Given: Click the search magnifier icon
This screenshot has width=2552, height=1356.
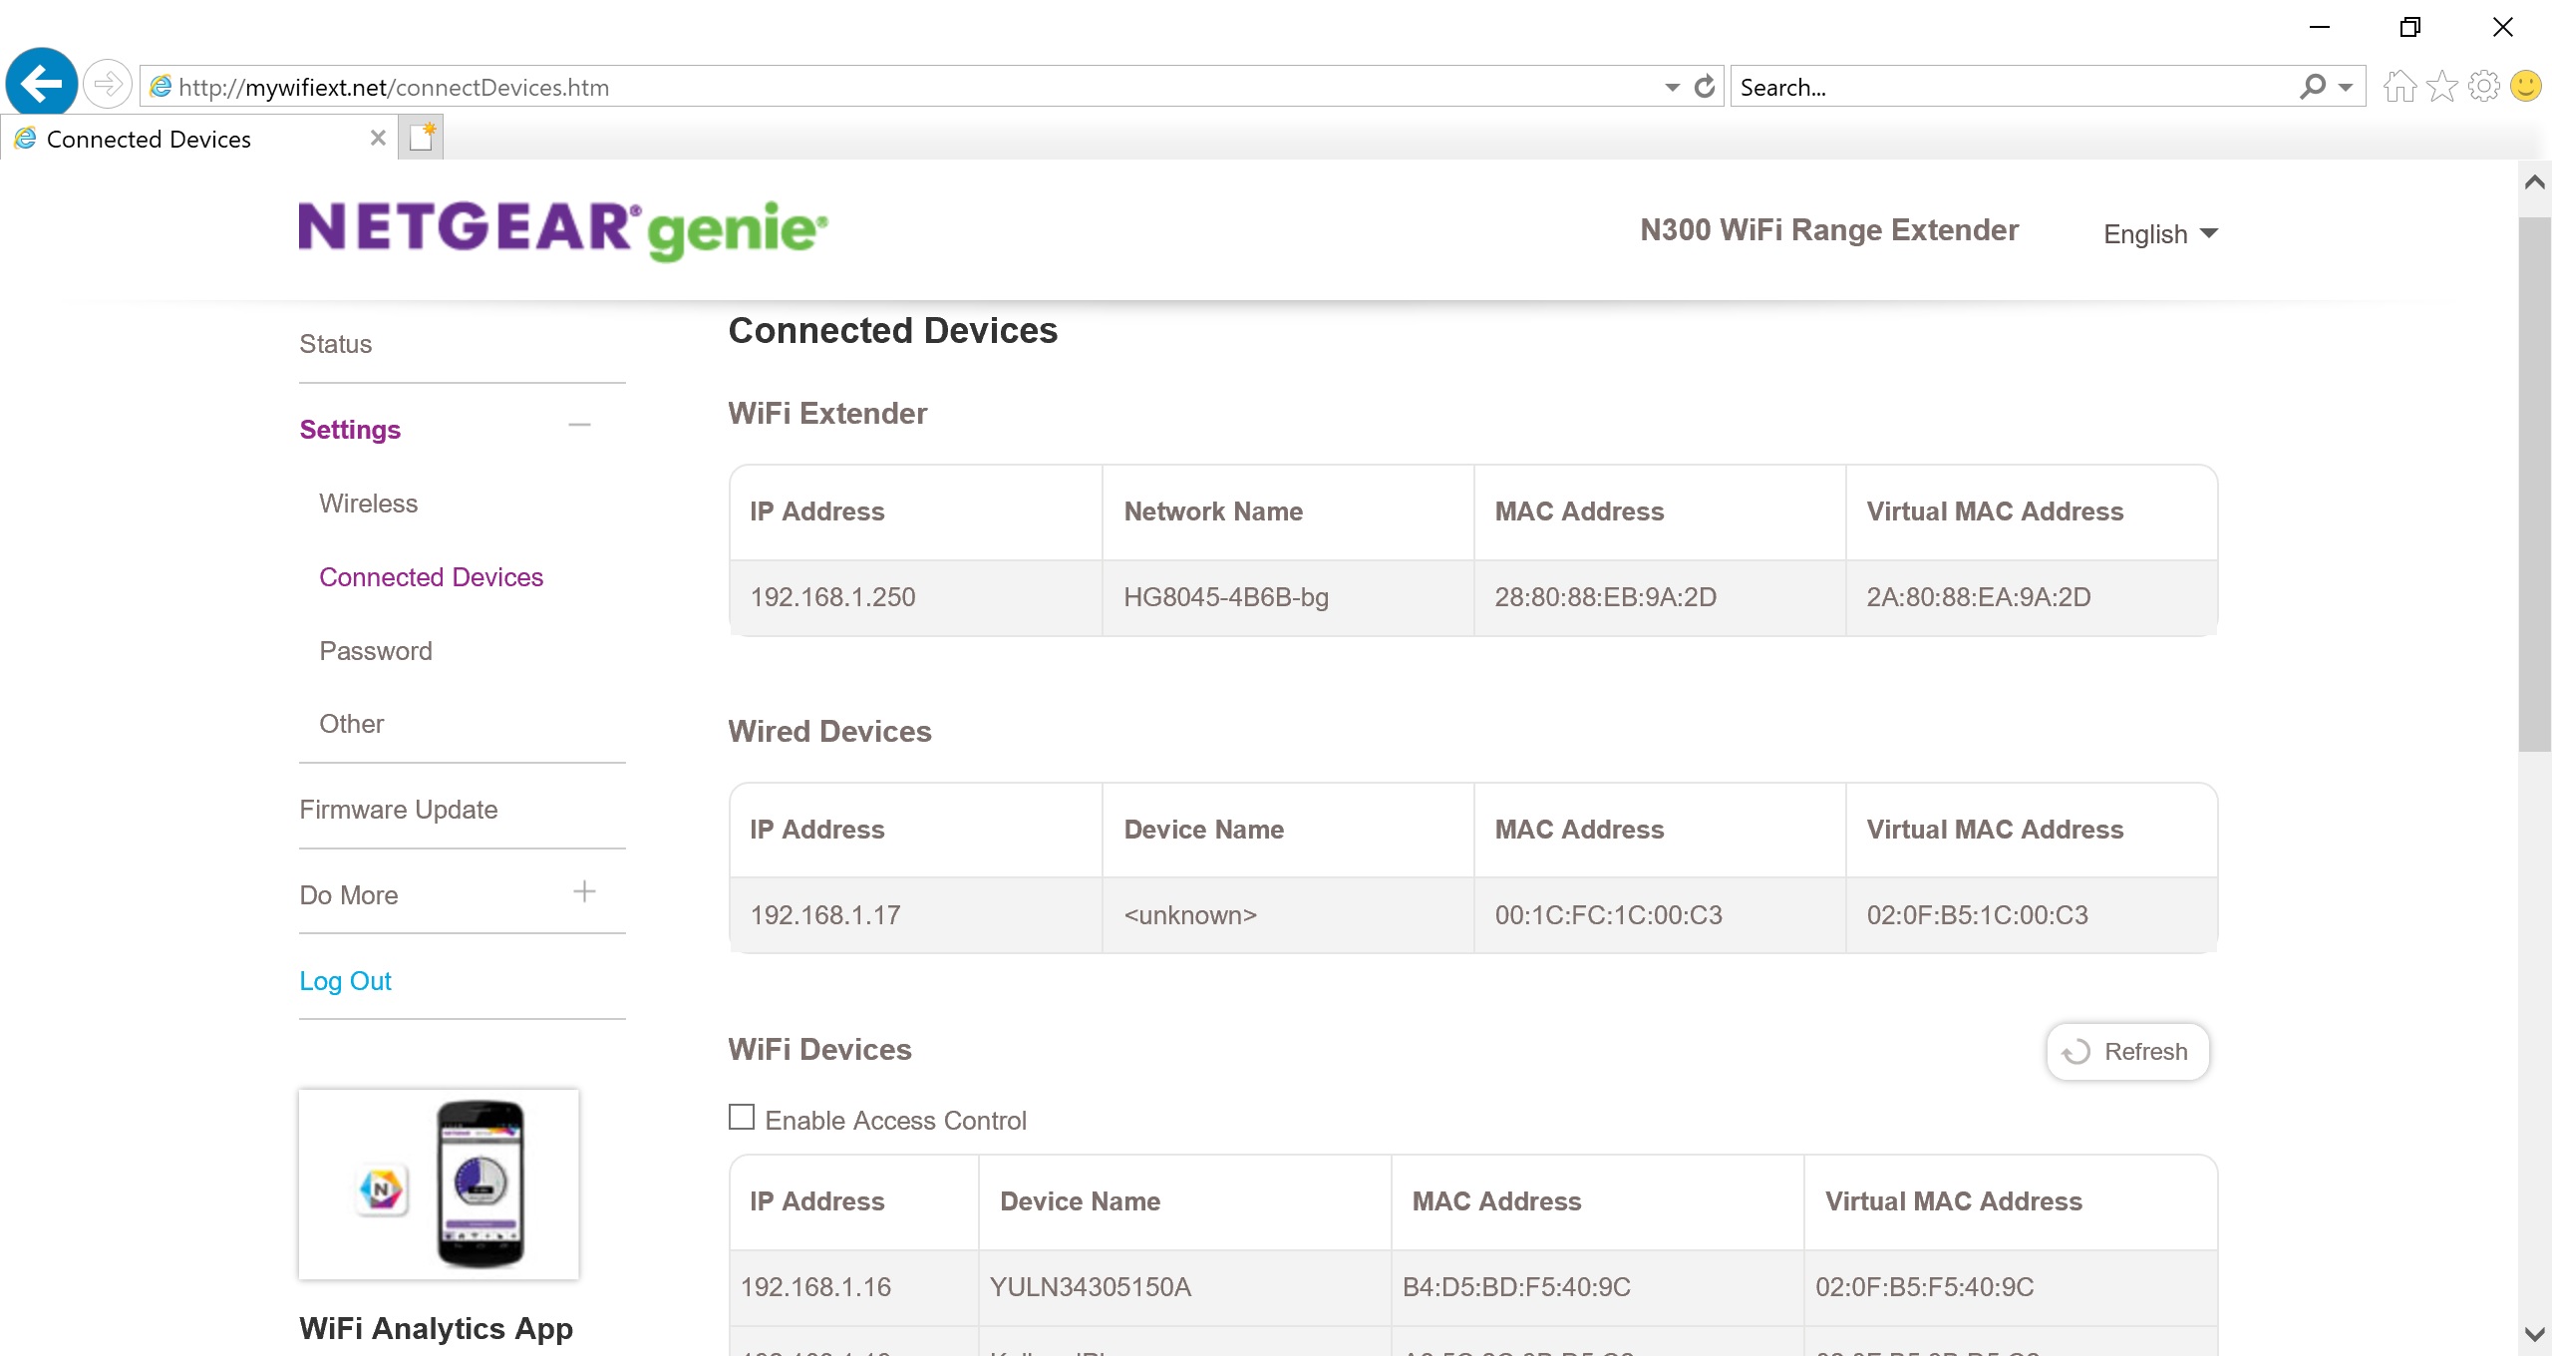Looking at the screenshot, I should (2312, 87).
